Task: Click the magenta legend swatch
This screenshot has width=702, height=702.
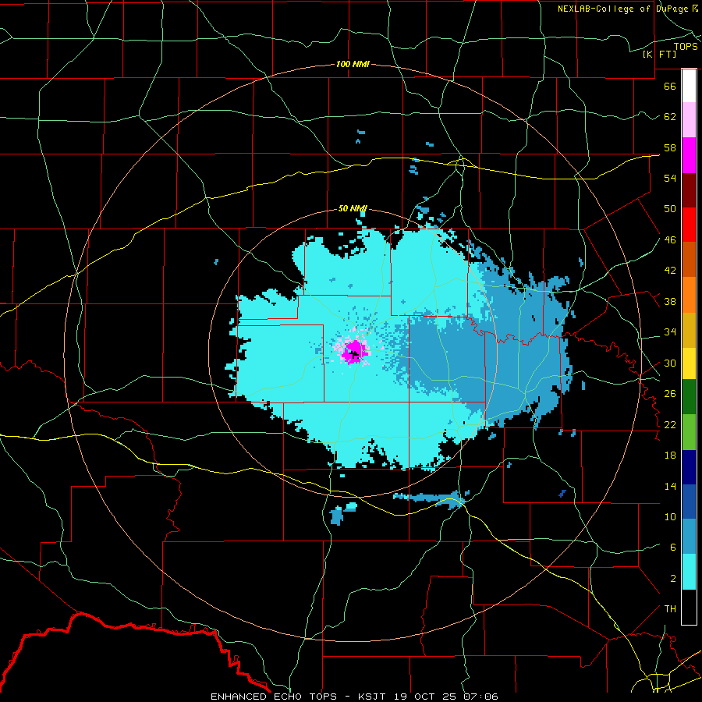Action: coord(689,155)
